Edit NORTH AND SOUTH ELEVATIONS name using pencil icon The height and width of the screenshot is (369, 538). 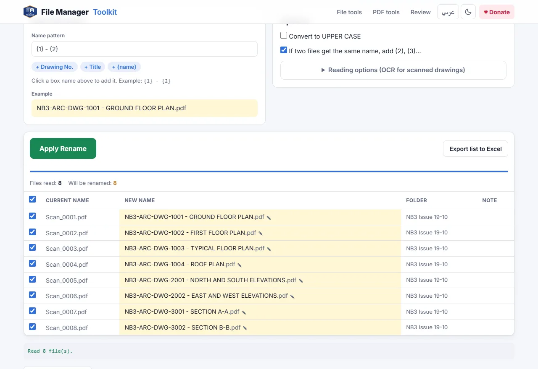[x=301, y=281]
